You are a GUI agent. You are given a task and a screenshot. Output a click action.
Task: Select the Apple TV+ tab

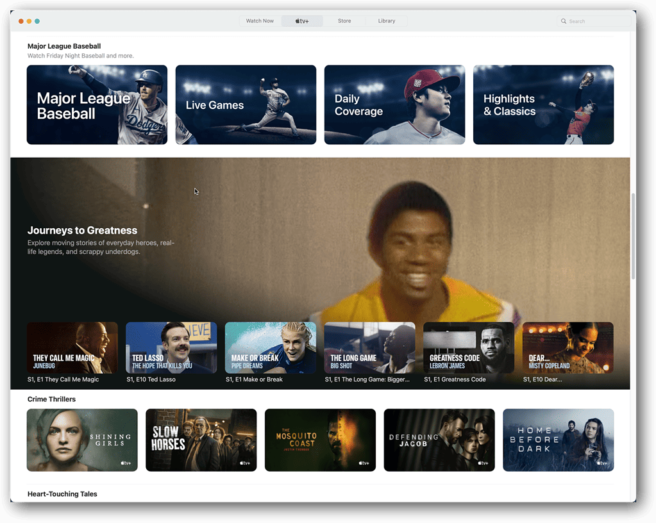tap(302, 21)
